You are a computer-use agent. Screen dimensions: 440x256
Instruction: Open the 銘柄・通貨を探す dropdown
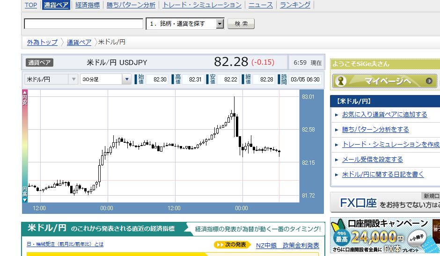click(x=185, y=23)
